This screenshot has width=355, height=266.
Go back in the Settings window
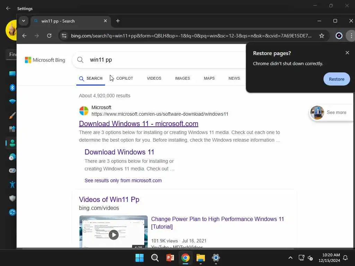tap(8, 8)
